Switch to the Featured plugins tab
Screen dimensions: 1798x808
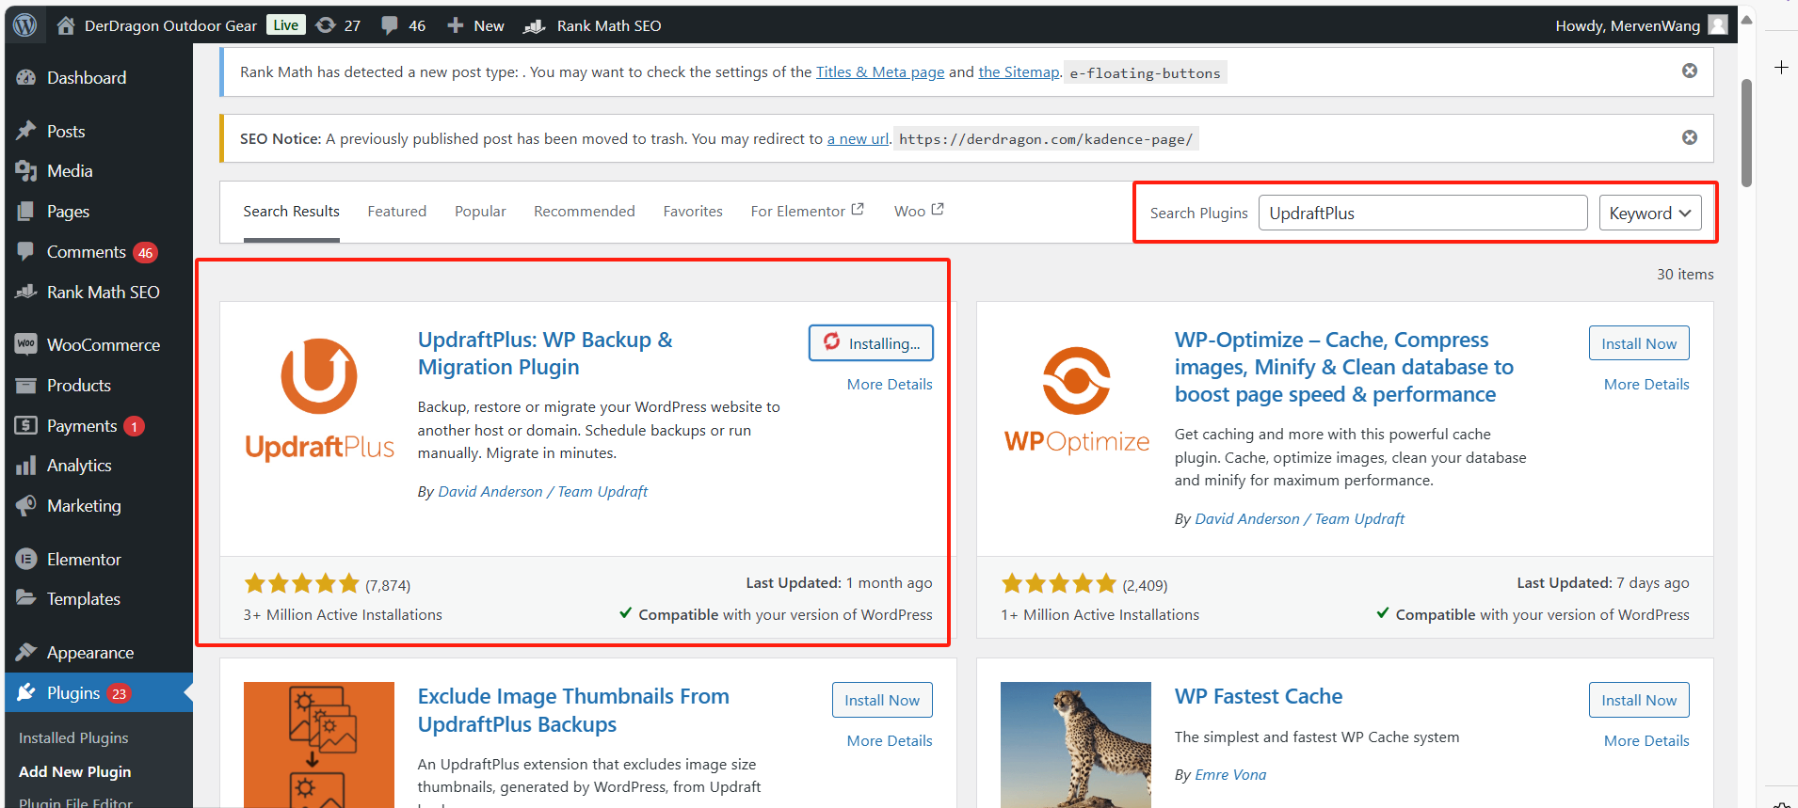pos(396,212)
